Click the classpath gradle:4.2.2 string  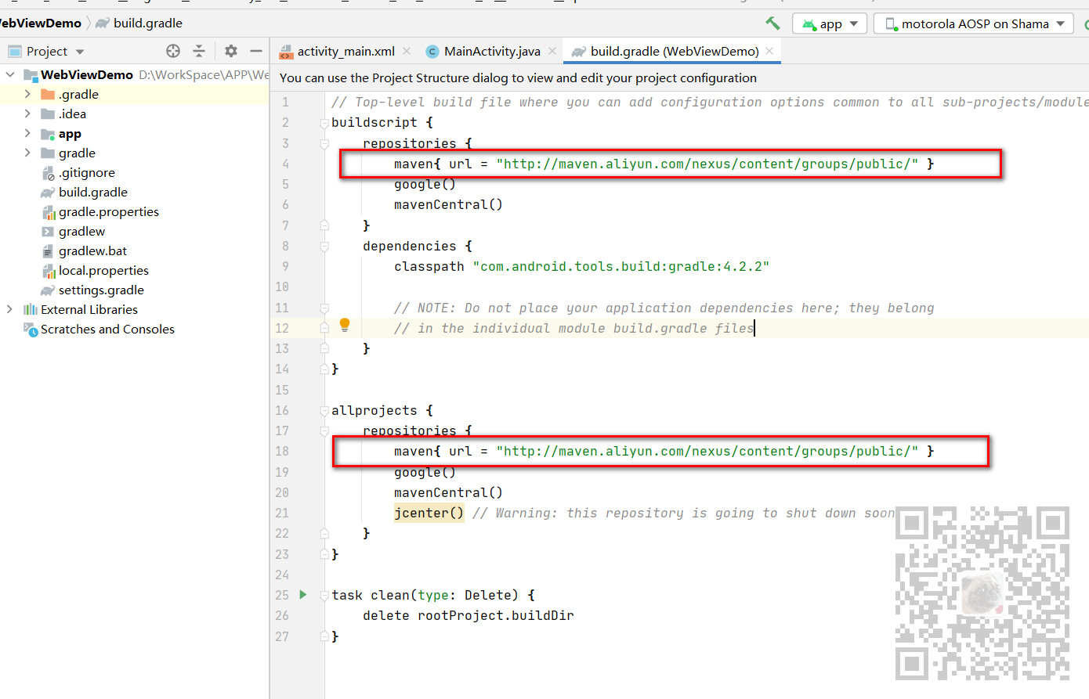click(x=621, y=266)
